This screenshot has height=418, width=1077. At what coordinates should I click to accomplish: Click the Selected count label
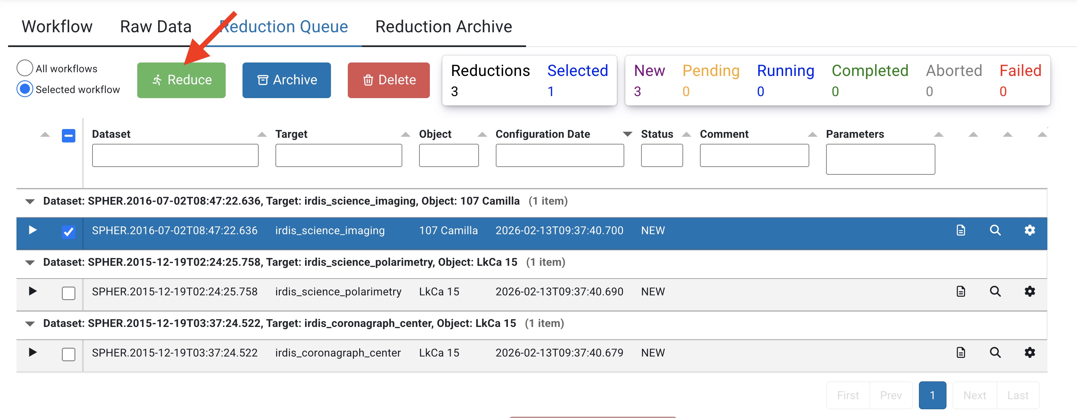[x=578, y=71]
